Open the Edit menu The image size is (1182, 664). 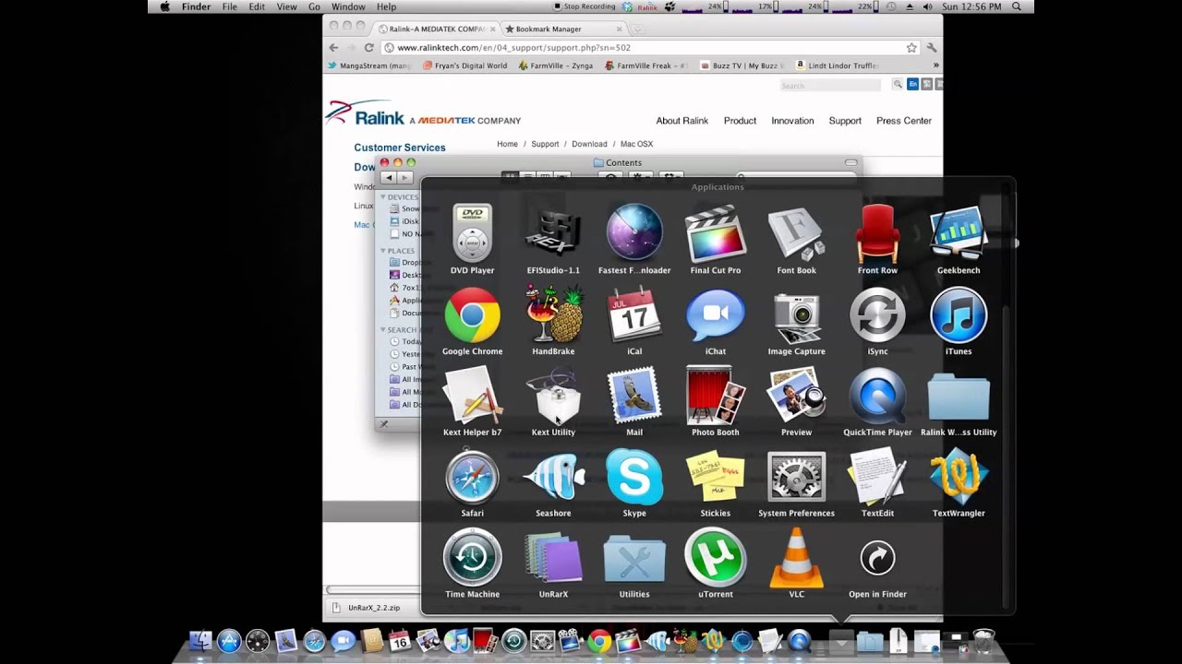point(257,6)
